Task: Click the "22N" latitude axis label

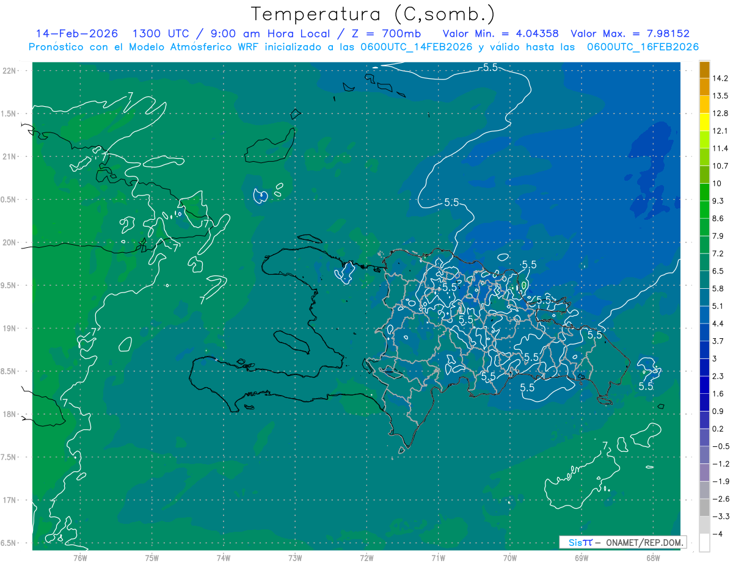Action: click(x=10, y=70)
